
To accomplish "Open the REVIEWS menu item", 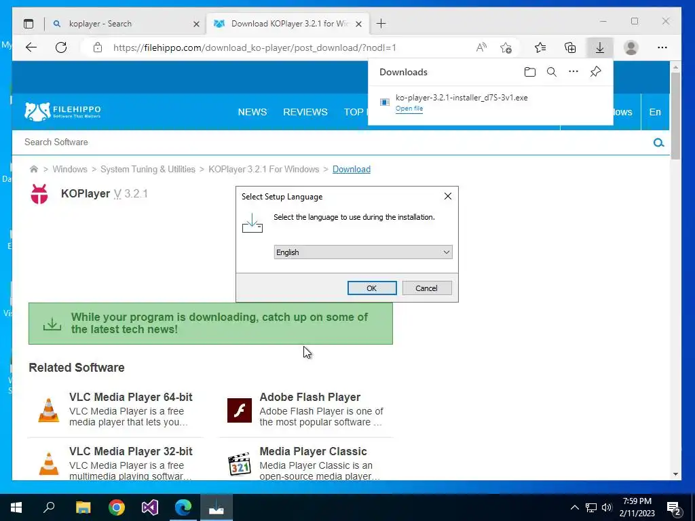I will [x=305, y=112].
